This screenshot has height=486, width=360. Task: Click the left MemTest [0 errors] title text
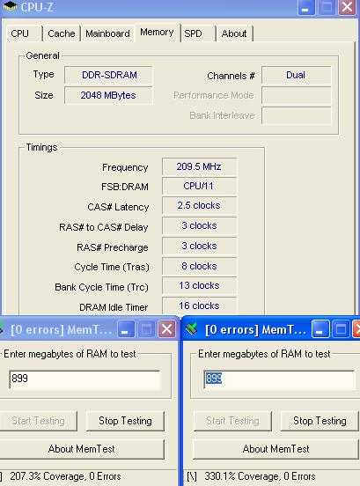click(x=61, y=329)
